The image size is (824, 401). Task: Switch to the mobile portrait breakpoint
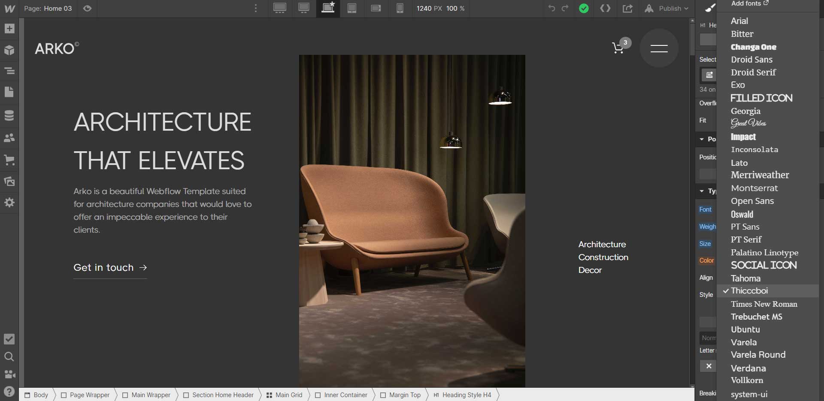click(400, 9)
